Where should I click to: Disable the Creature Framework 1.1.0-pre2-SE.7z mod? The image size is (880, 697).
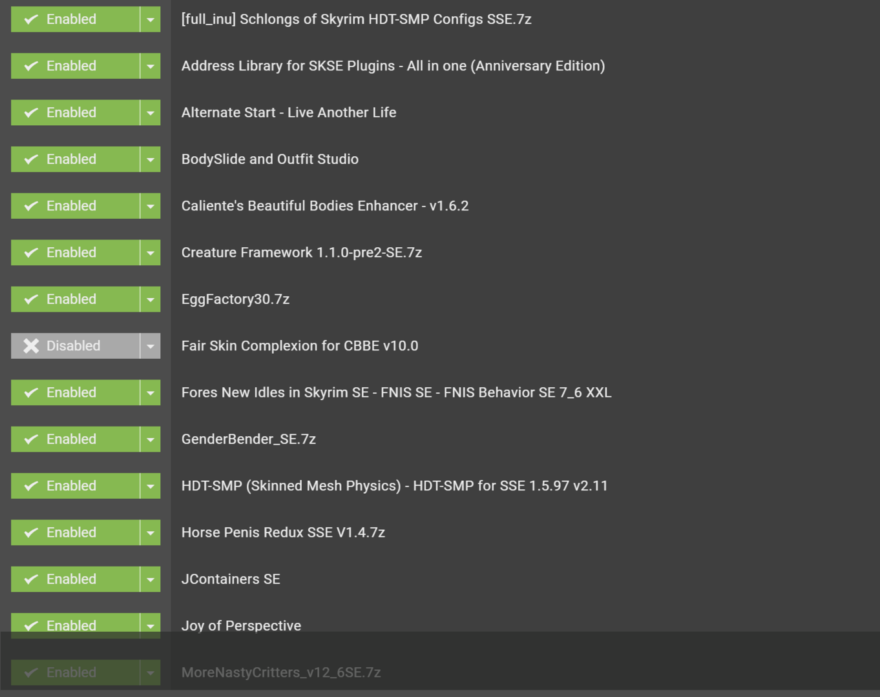coord(75,252)
